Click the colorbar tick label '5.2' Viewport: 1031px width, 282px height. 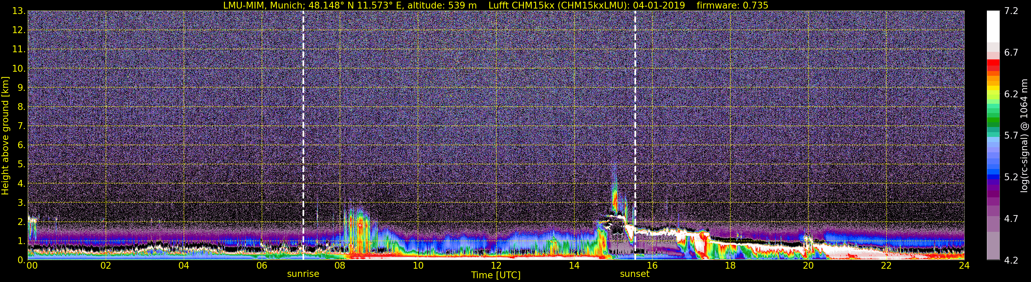pos(1011,177)
